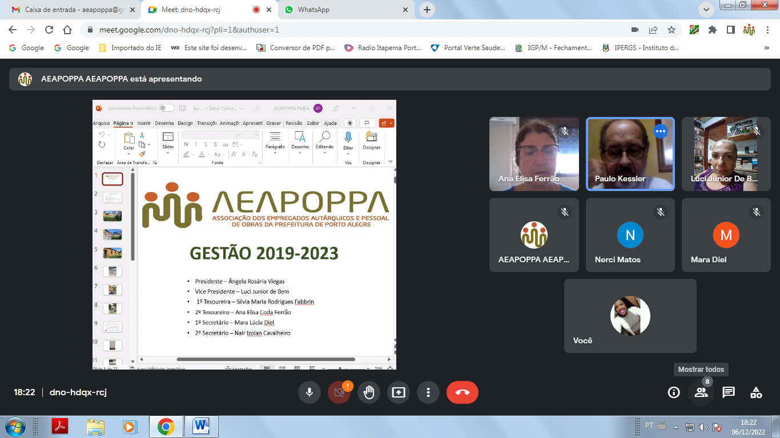Viewport: 780px width, 438px height.
Task: Go back in the browser
Action: (x=13, y=30)
